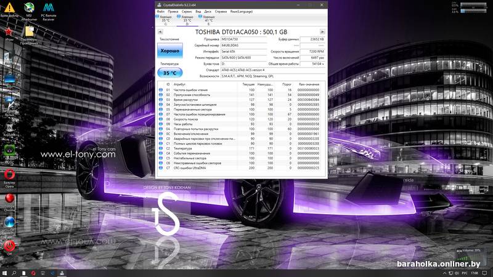493x277 pixels.
Task: Open the Игры red star desktop icon
Action: pyautogui.click(x=9, y=34)
